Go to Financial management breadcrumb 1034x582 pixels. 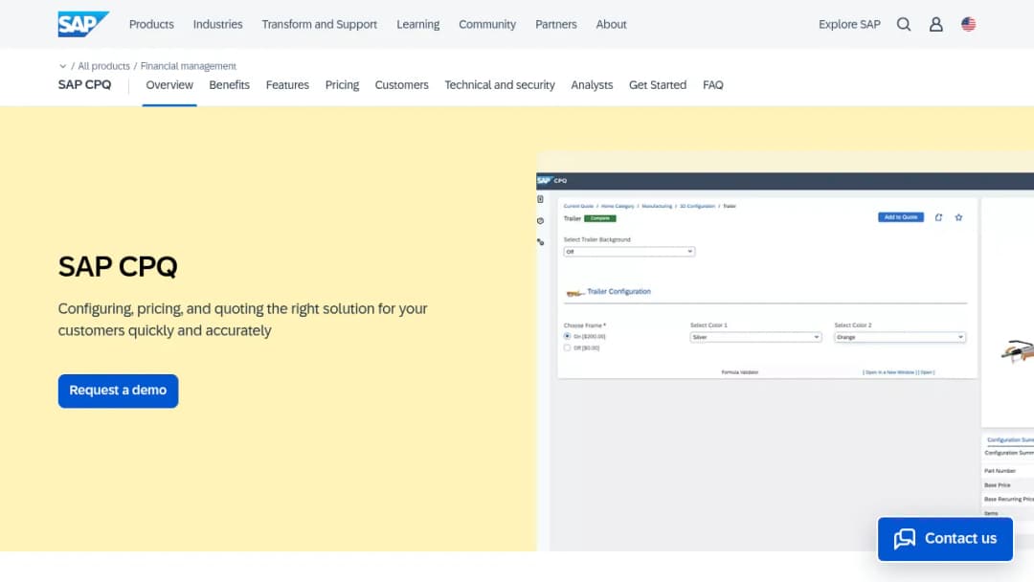pyautogui.click(x=188, y=66)
